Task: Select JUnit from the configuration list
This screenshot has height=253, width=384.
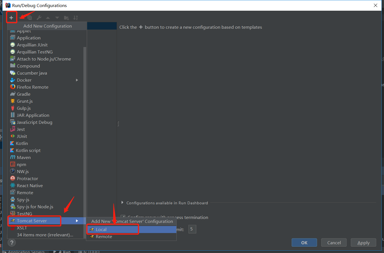Action: [22, 136]
